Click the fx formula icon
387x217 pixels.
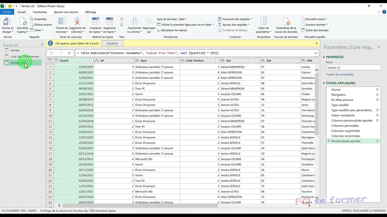point(69,53)
